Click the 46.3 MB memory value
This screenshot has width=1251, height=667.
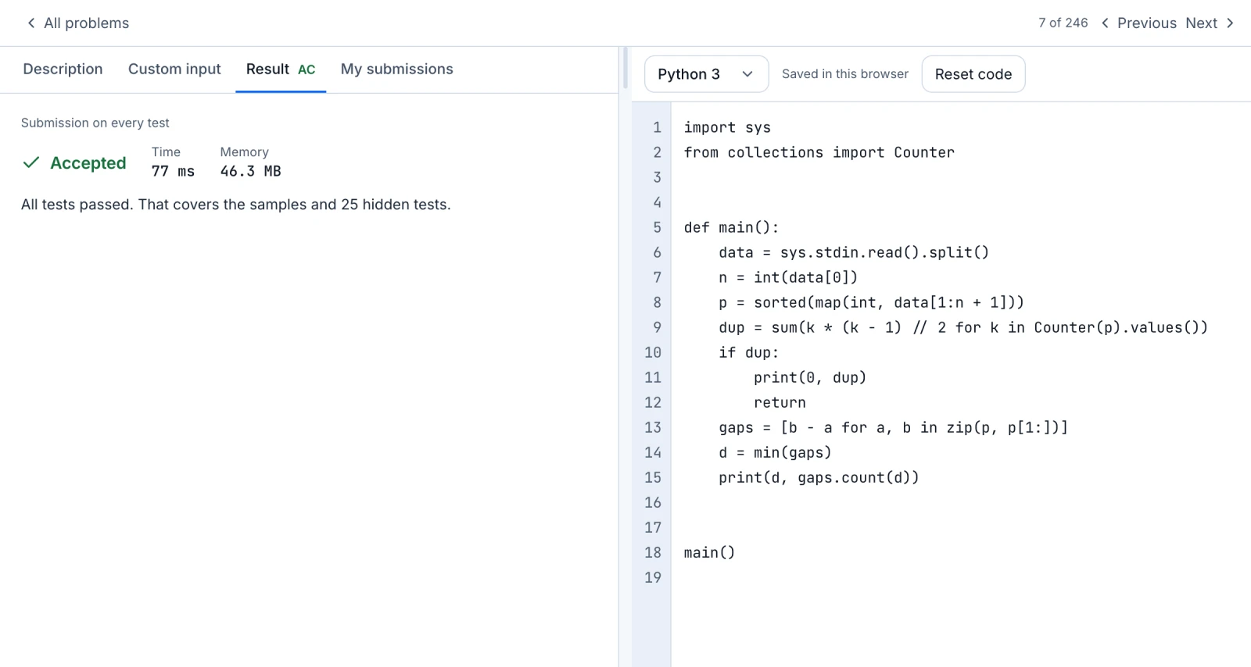coord(250,171)
